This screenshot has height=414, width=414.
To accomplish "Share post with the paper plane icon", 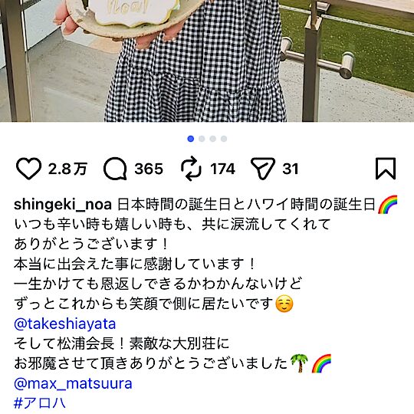I will pyautogui.click(x=263, y=169).
